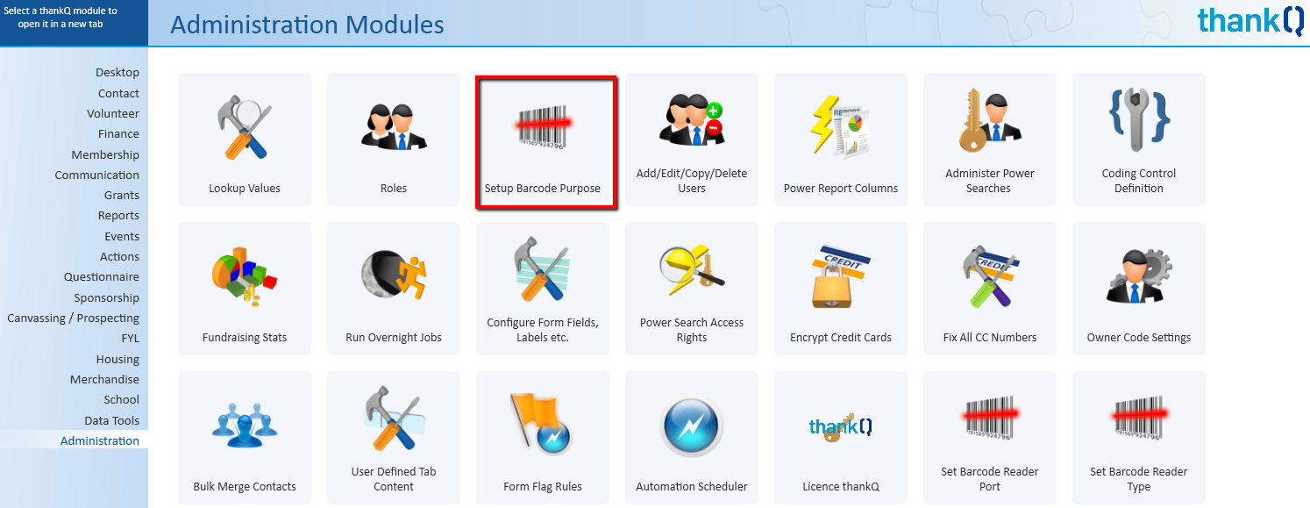Open Bulk Merge Contacts module
The width and height of the screenshot is (1310, 508).
[245, 438]
